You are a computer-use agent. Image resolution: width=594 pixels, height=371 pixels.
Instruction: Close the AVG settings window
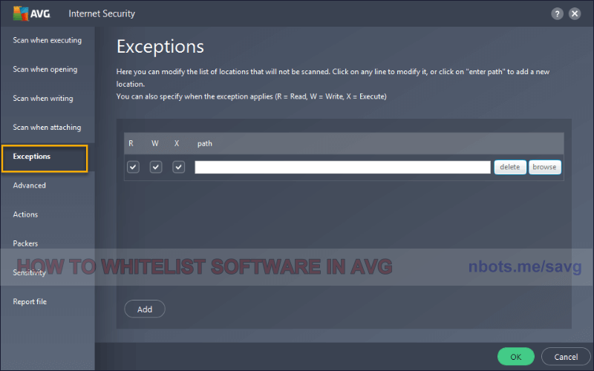(575, 14)
